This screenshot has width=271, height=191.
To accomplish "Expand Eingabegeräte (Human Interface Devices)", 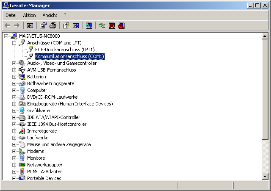I will [x=14, y=104].
